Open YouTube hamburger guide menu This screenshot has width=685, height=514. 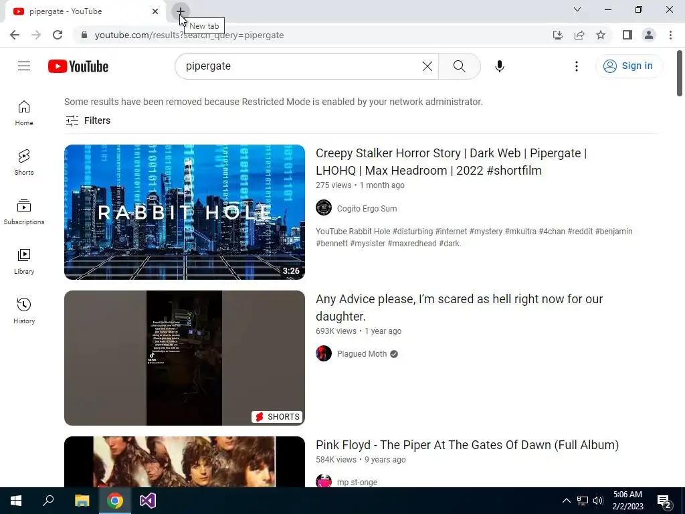click(24, 66)
